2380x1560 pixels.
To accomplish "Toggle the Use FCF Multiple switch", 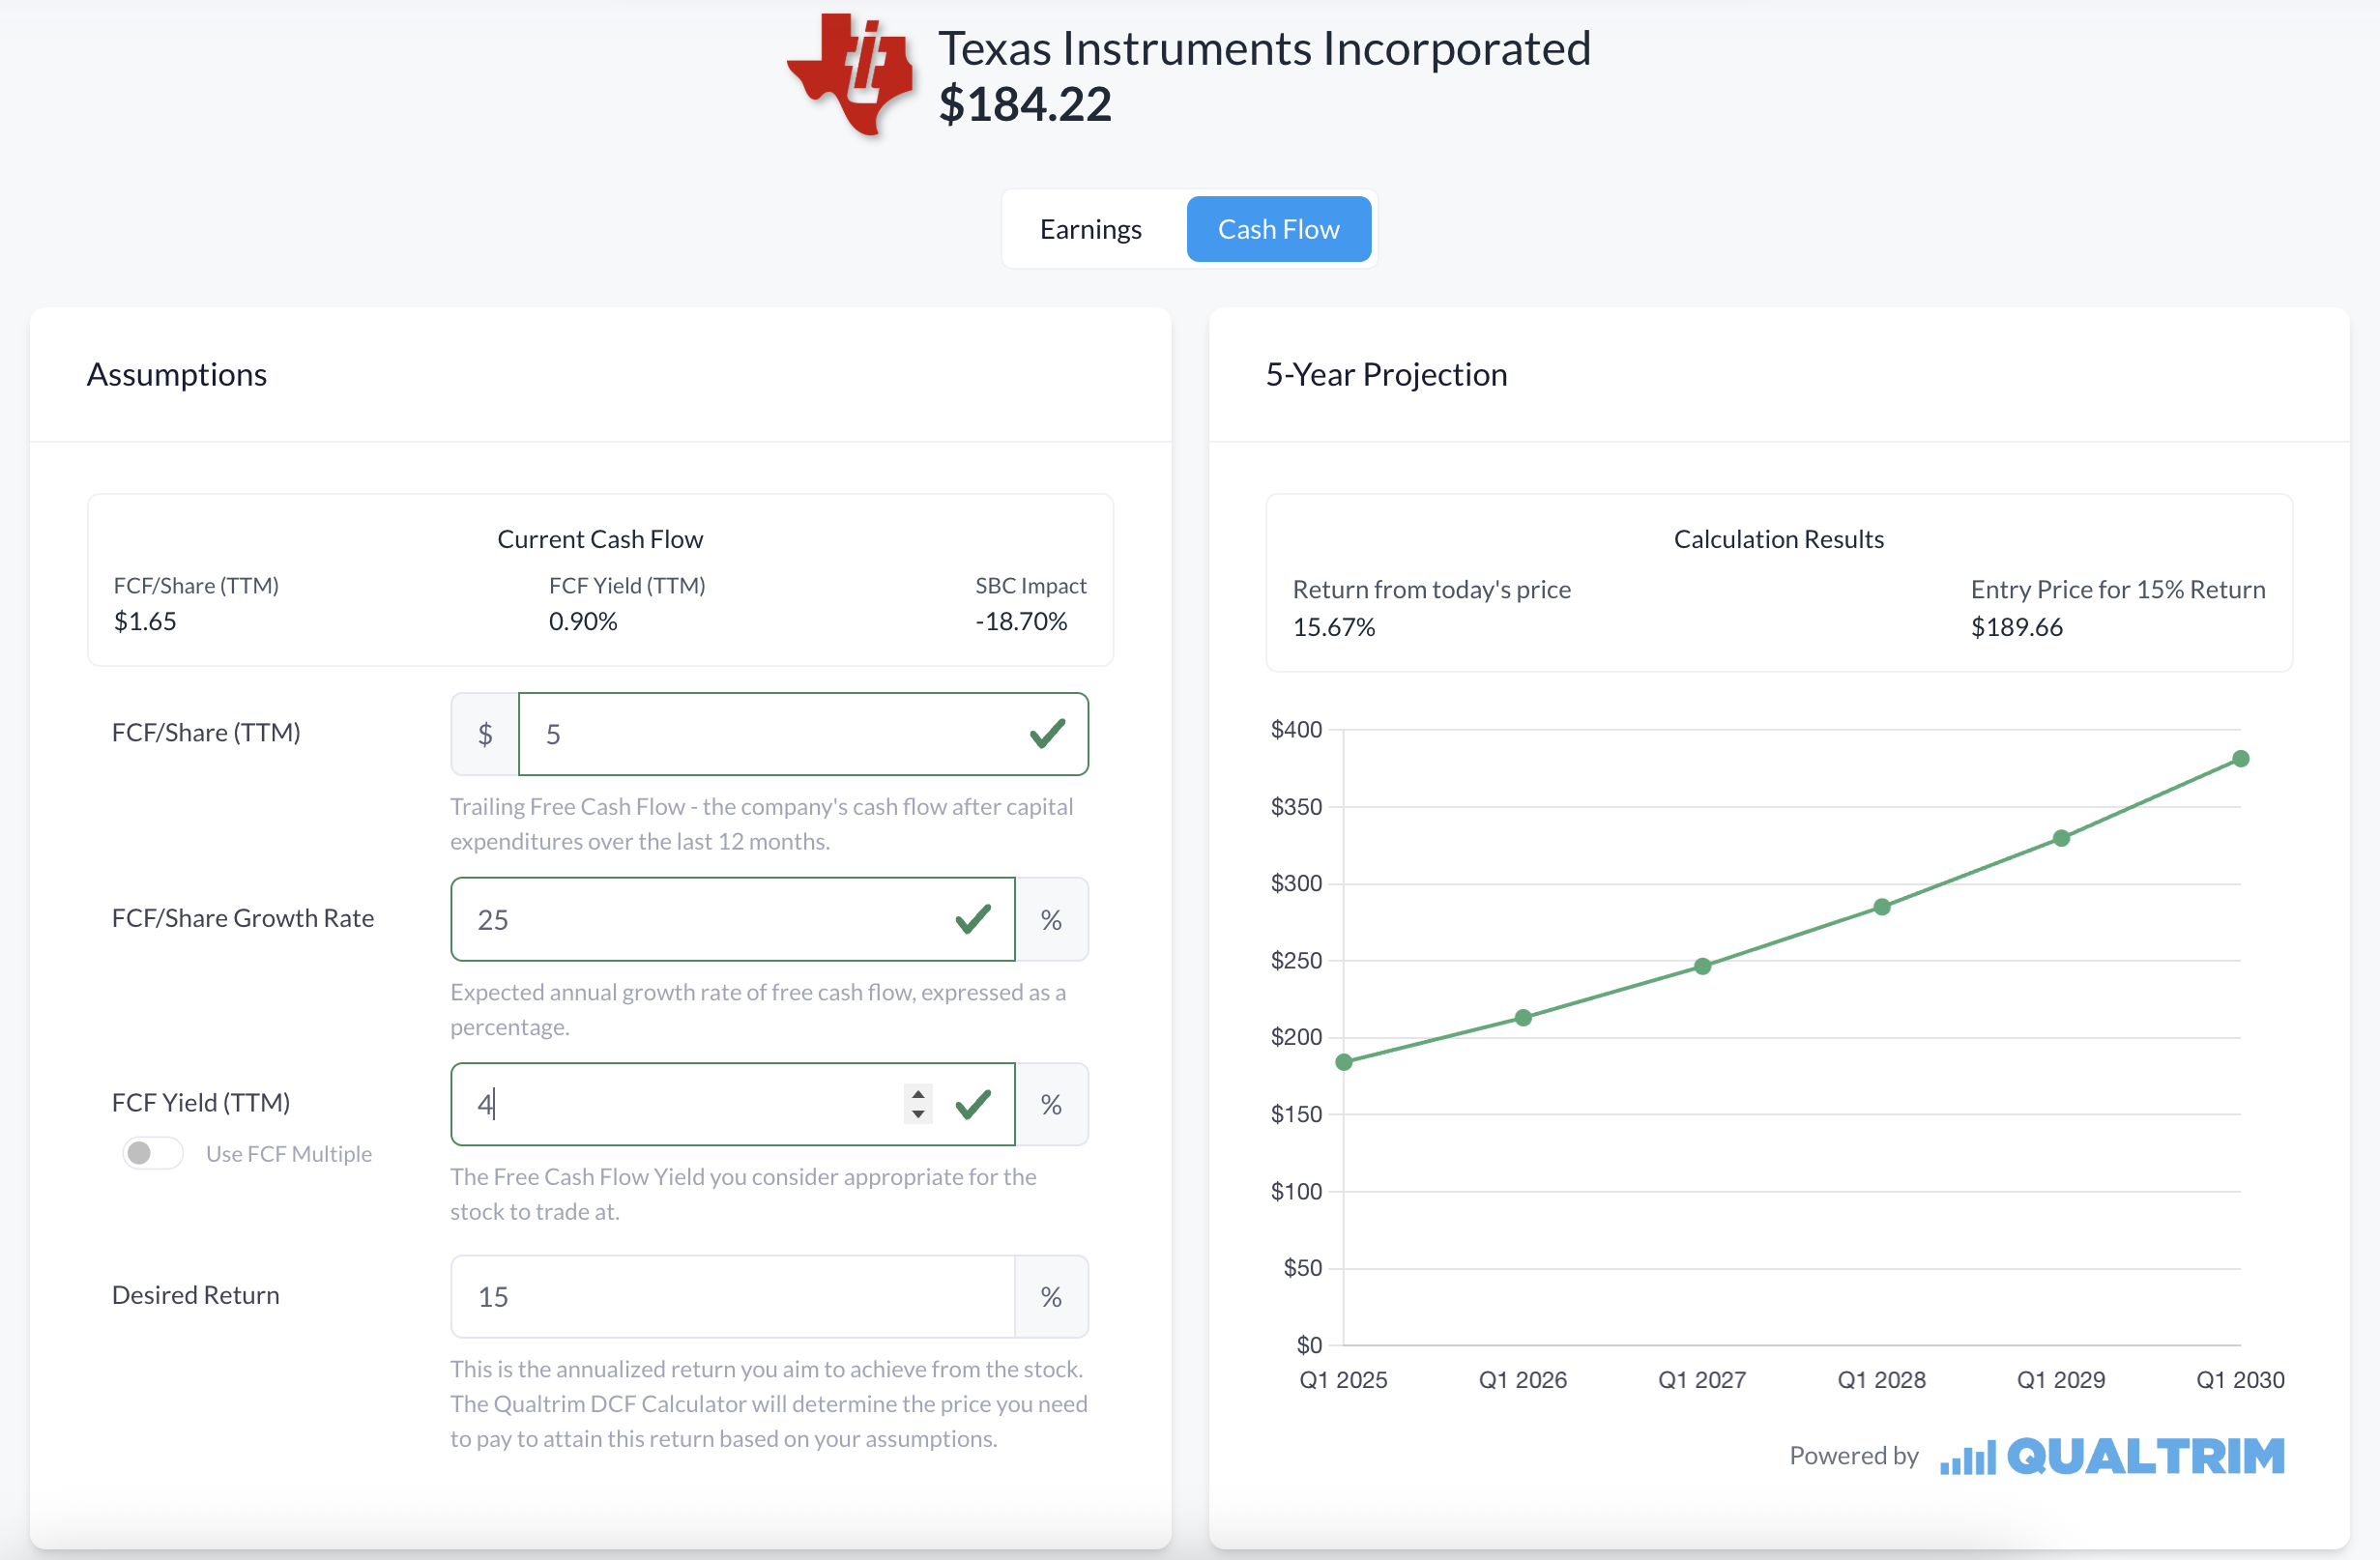I will (x=153, y=1153).
